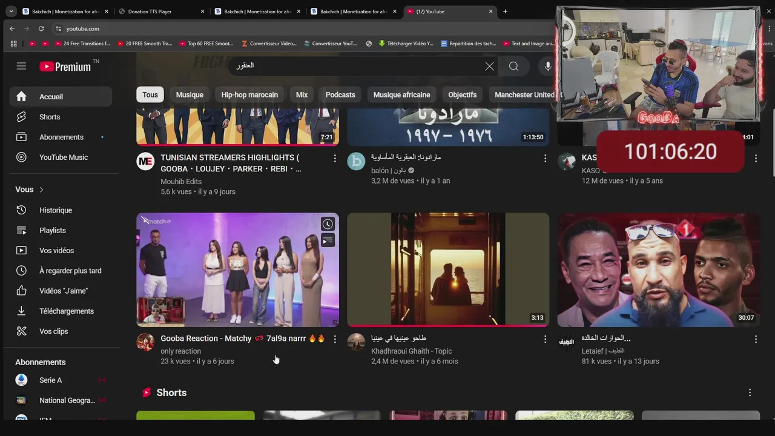The width and height of the screenshot is (775, 436).
Task: Select the Hip-hop marocain filter chip
Action: click(x=249, y=94)
